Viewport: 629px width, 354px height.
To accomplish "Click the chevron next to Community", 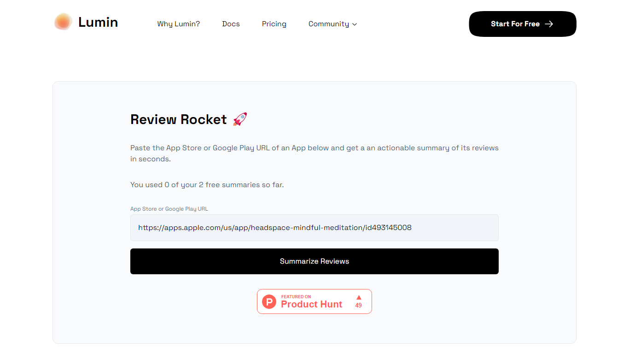I will (355, 24).
